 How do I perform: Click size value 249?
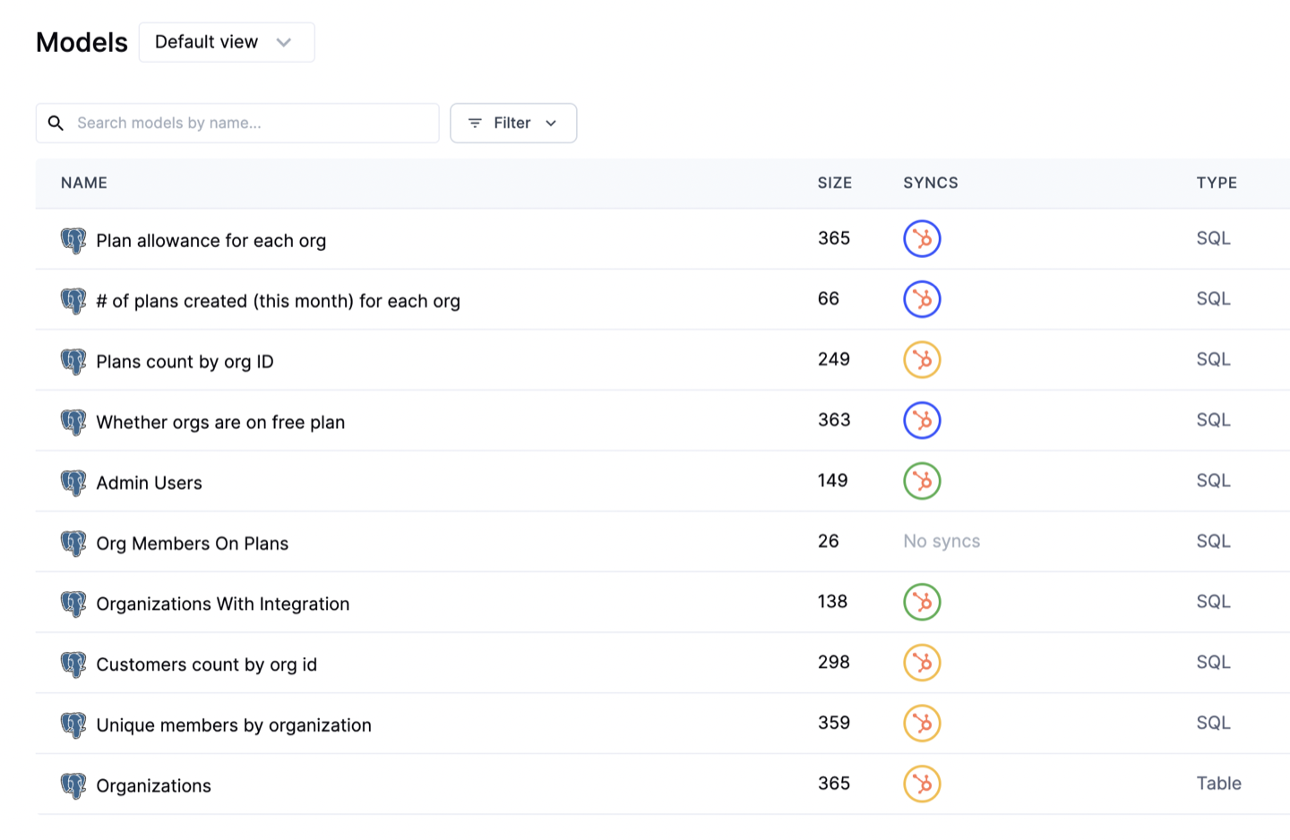click(834, 359)
